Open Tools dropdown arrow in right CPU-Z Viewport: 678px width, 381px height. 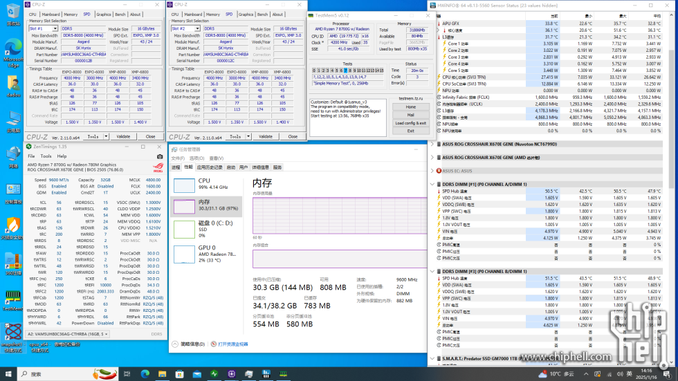[248, 136]
